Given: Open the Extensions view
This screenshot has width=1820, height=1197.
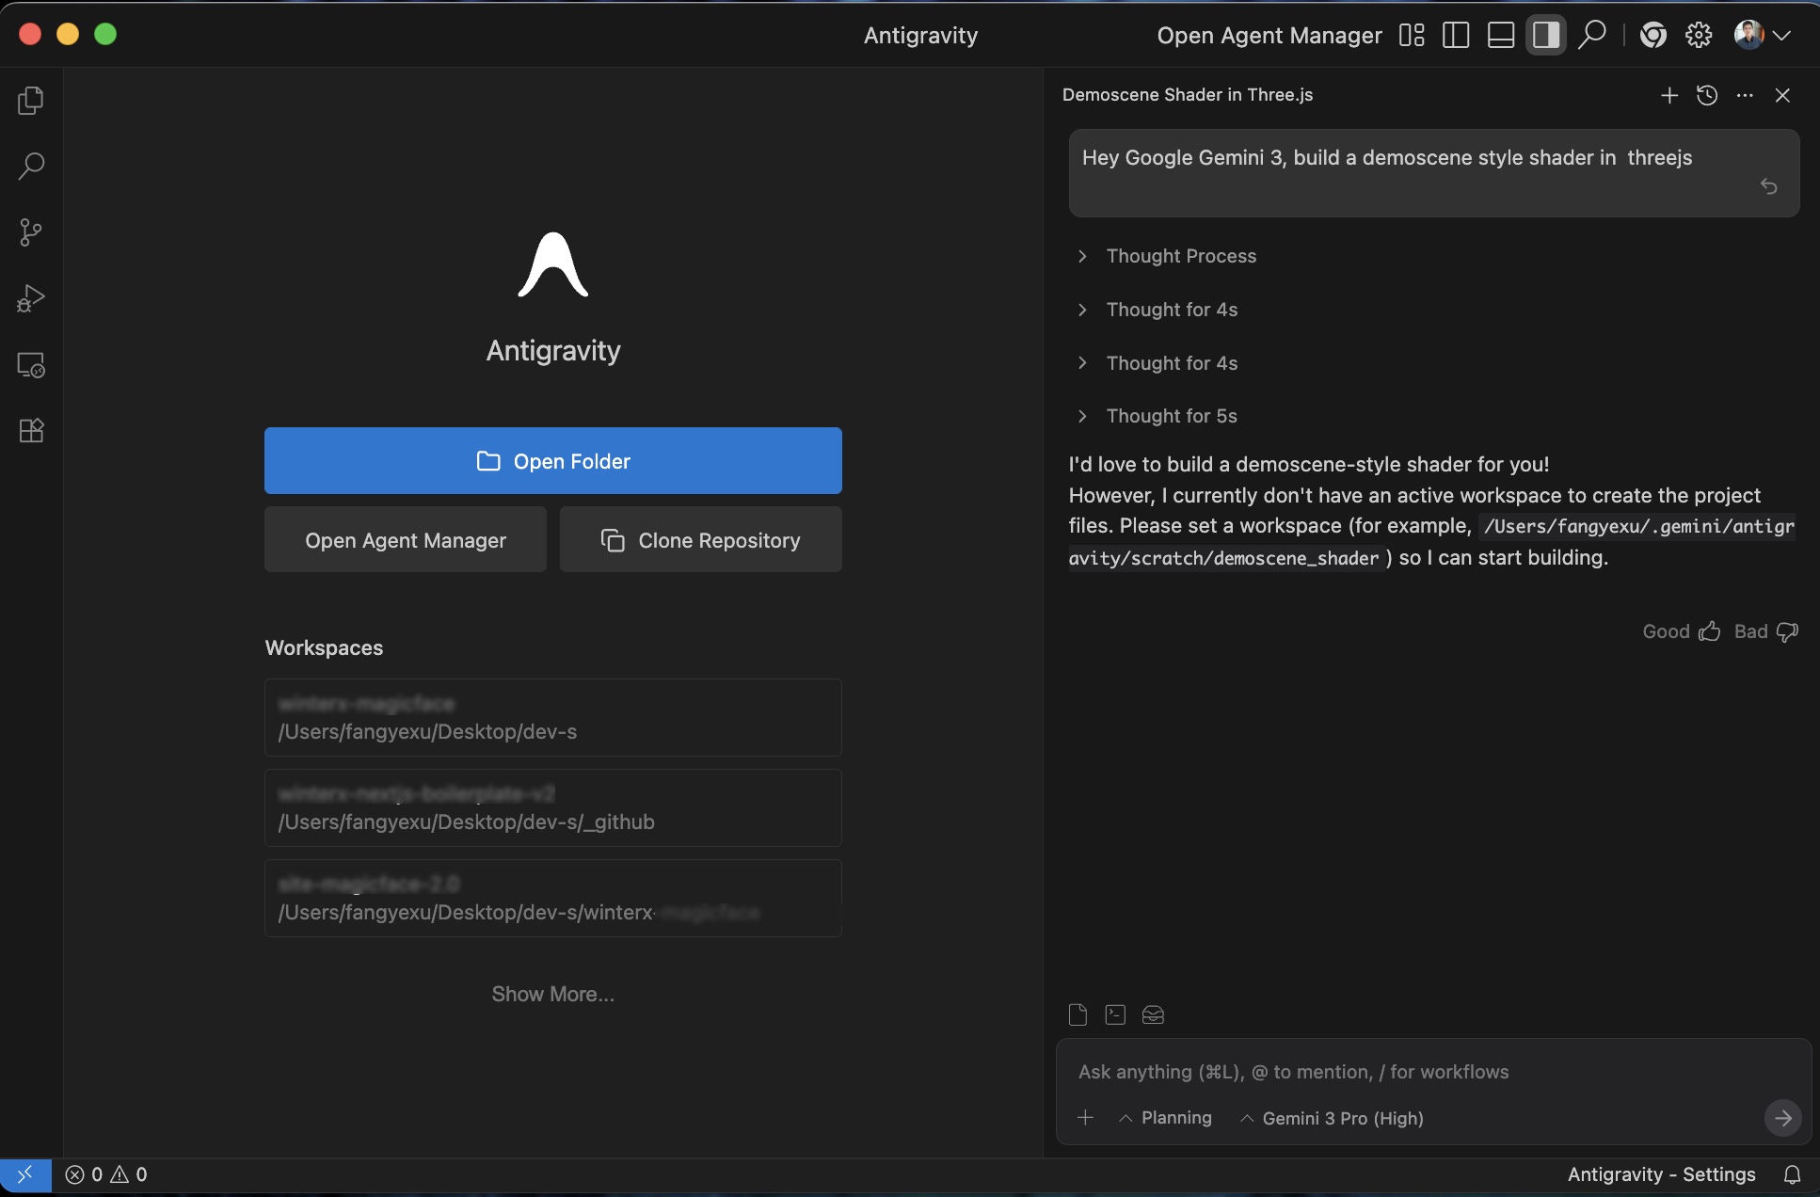Looking at the screenshot, I should pyautogui.click(x=31, y=430).
